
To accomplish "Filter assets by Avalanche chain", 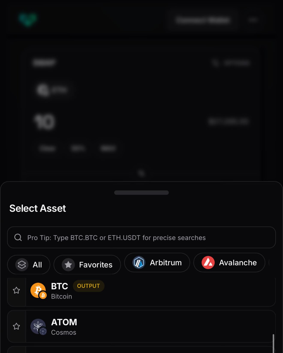I will coord(229,262).
